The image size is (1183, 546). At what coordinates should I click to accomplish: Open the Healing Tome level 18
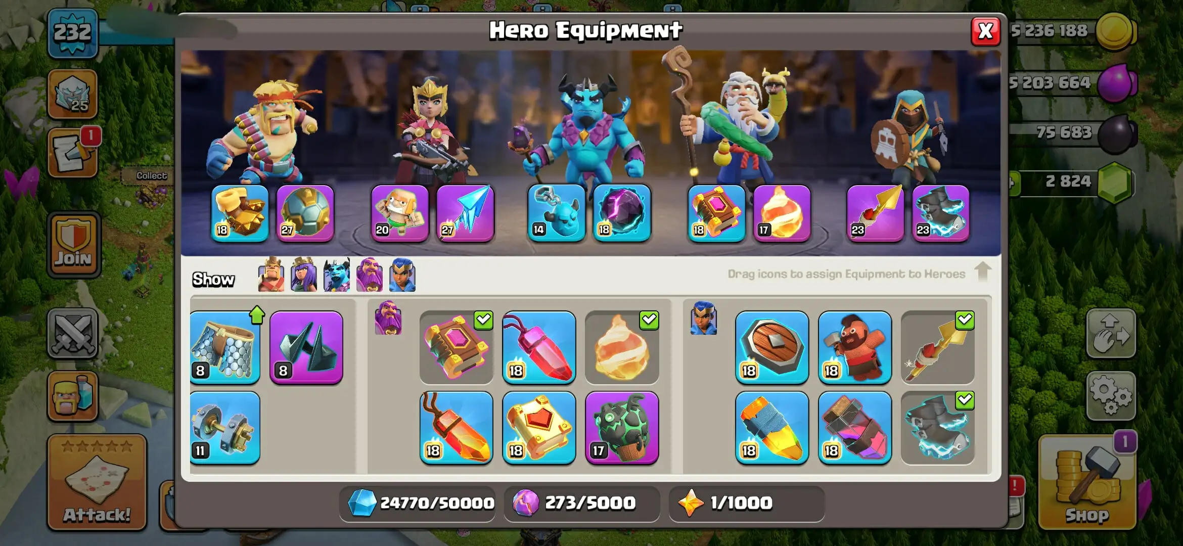[x=539, y=428]
